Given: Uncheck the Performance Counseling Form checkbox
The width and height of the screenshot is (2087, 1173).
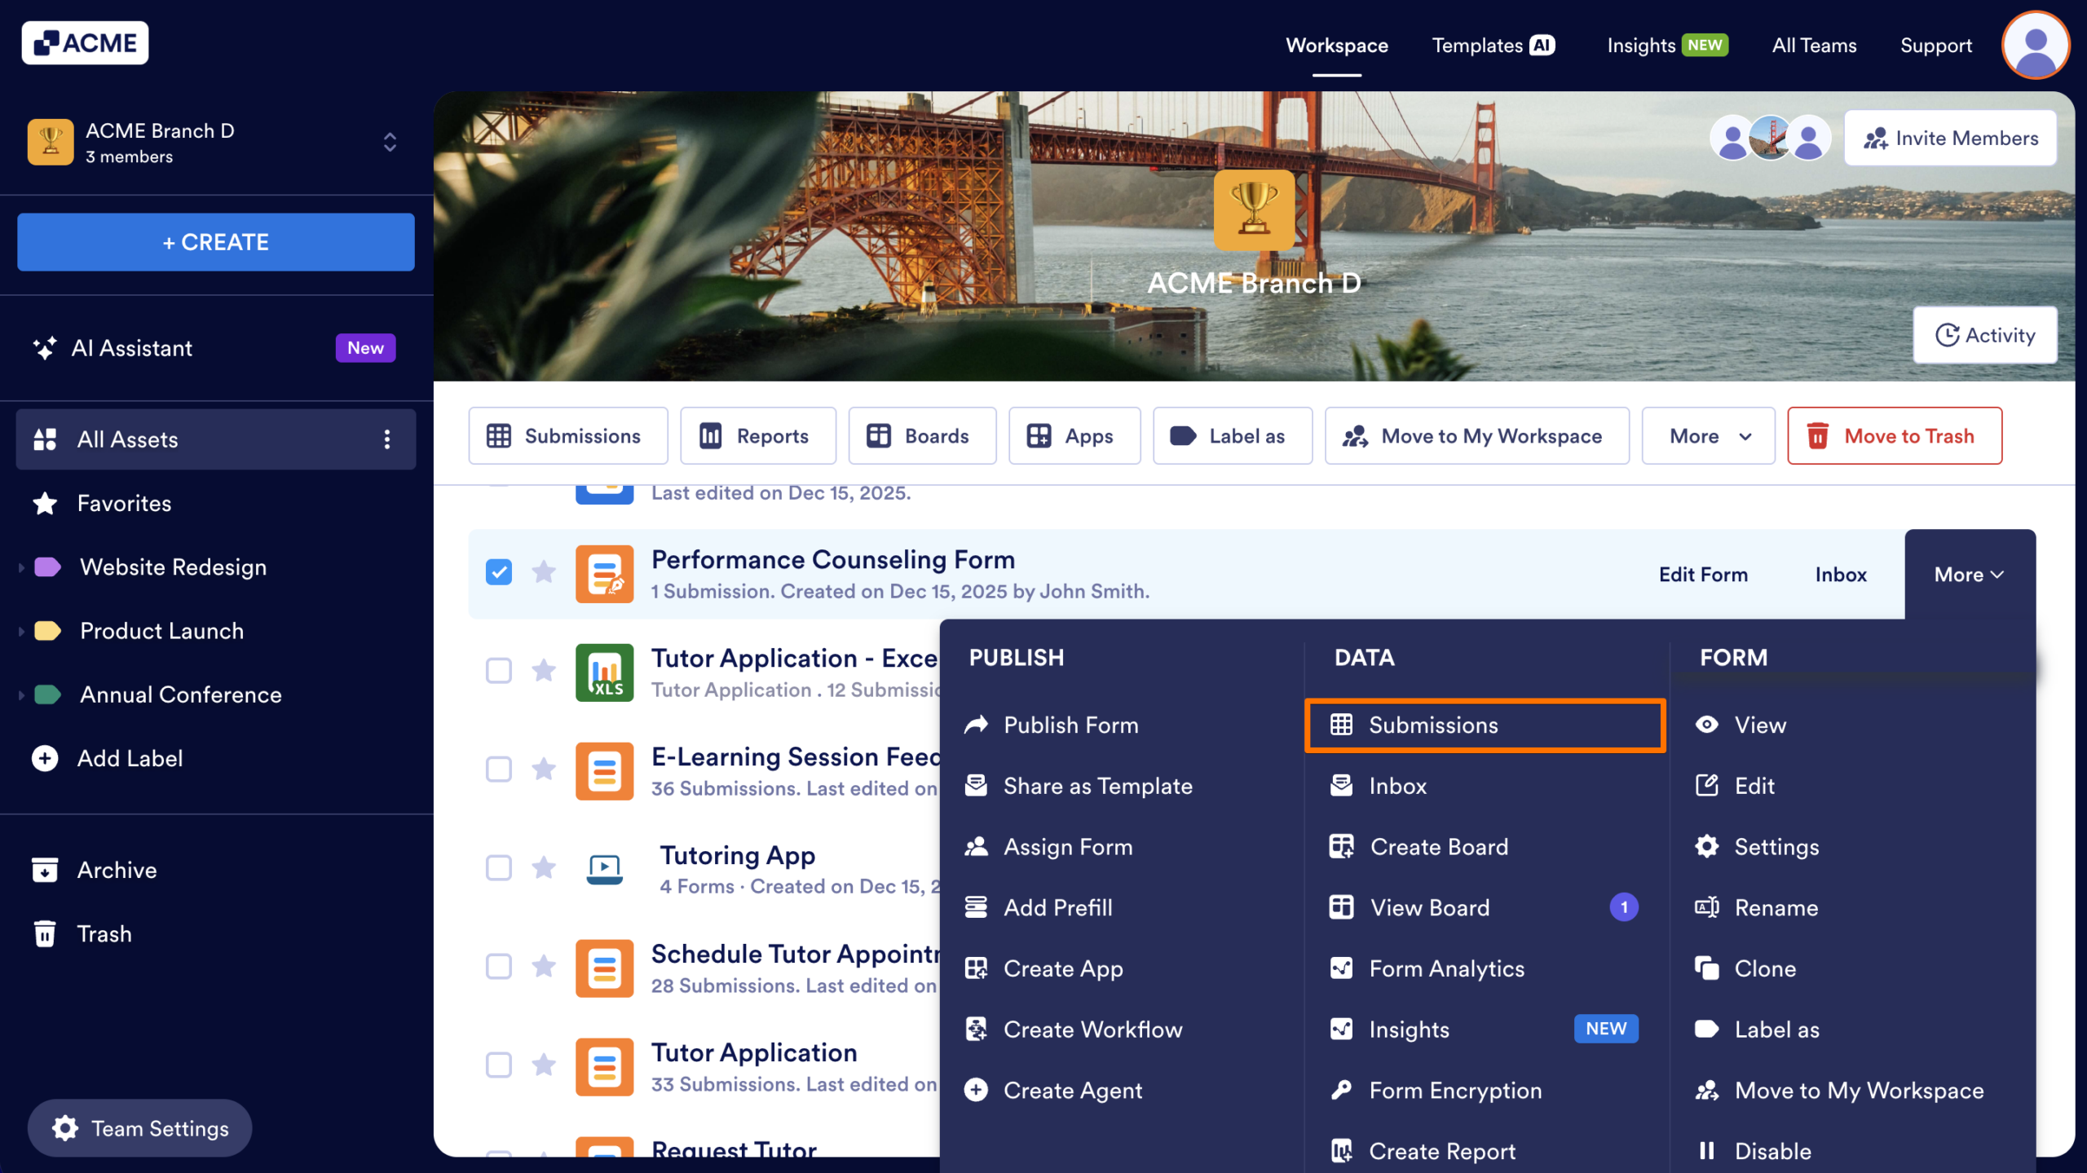Looking at the screenshot, I should (498, 573).
